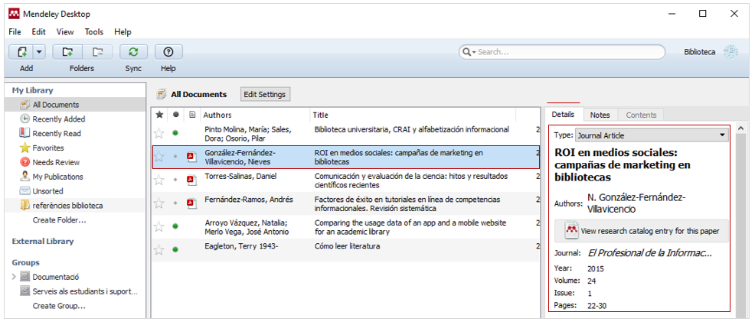Select 'Biblioteca universitaria, CRAI' document title
Viewport: 755px width, 325px height.
point(412,129)
